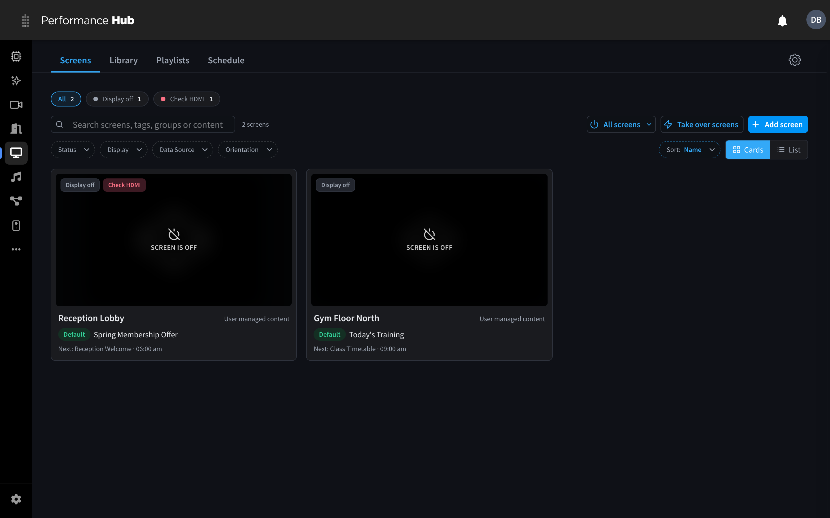Expand the Status filter dropdown

(73, 150)
